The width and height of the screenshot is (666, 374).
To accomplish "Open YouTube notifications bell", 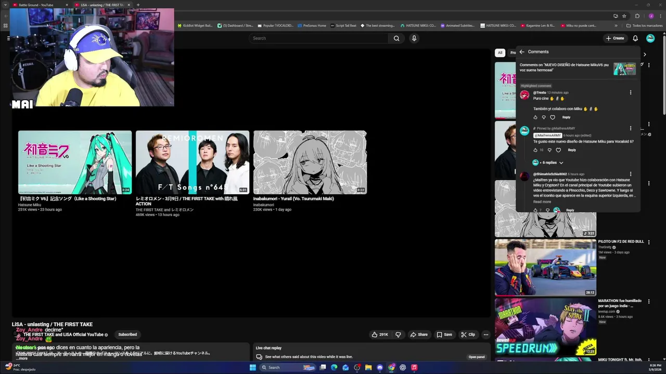I will (635, 38).
